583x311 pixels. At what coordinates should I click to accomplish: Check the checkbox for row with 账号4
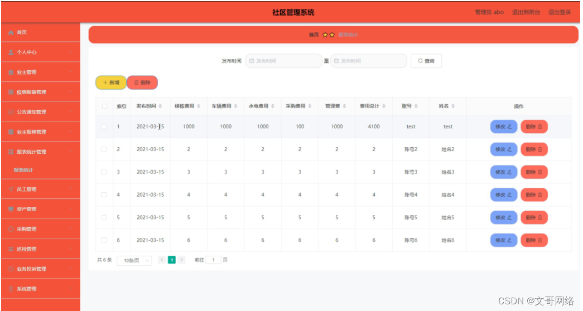tap(104, 195)
